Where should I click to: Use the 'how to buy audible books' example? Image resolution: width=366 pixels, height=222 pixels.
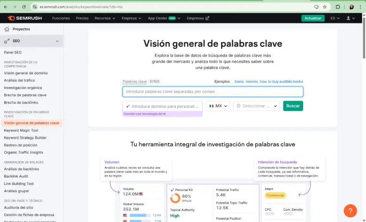coord(281,81)
